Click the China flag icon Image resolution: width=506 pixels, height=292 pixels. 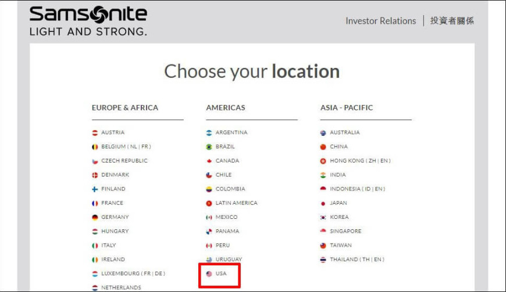(323, 147)
